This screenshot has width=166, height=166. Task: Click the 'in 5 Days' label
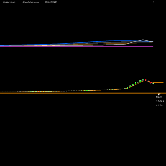pos(159,105)
